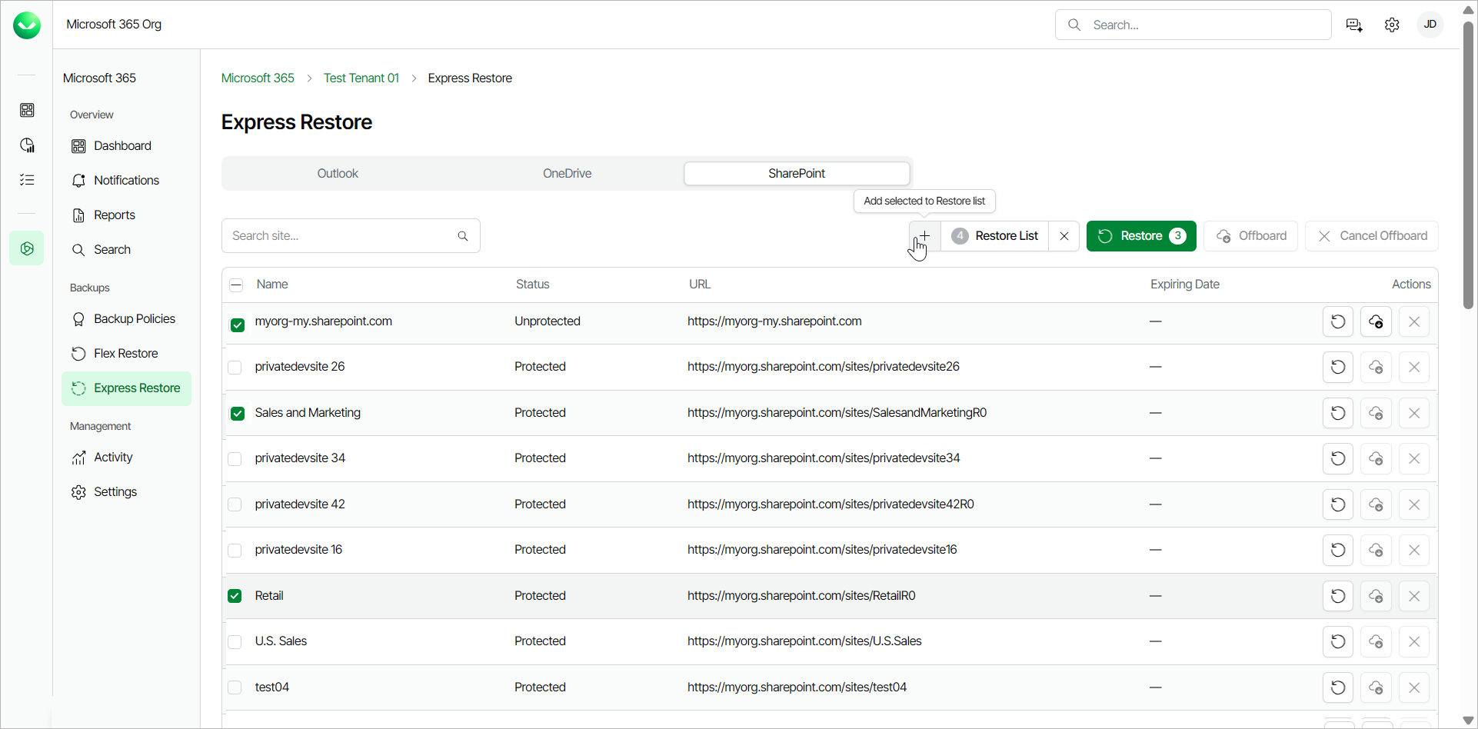Click restore icon for test04 row

[x=1338, y=687]
